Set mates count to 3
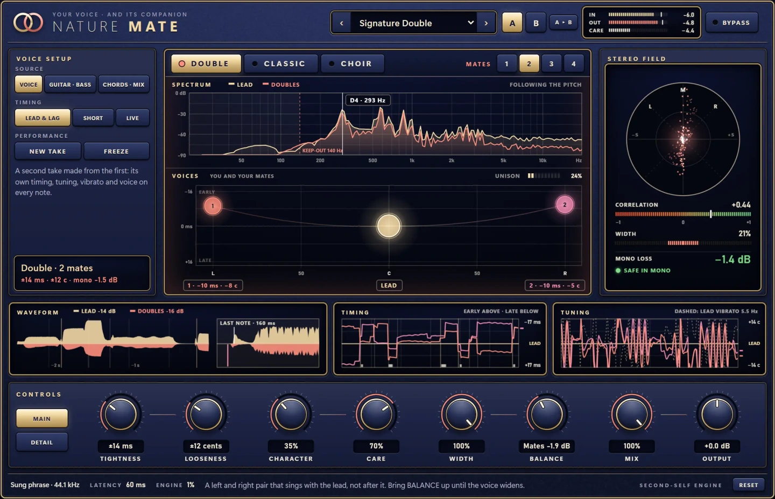775x499 pixels. point(551,64)
